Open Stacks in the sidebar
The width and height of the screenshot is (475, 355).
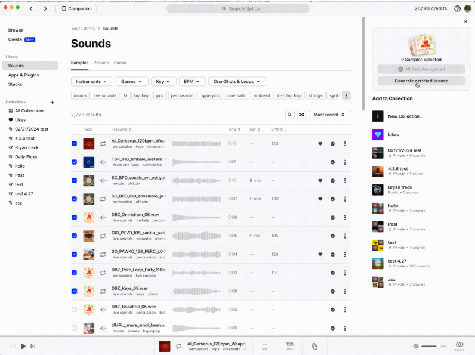pos(15,84)
